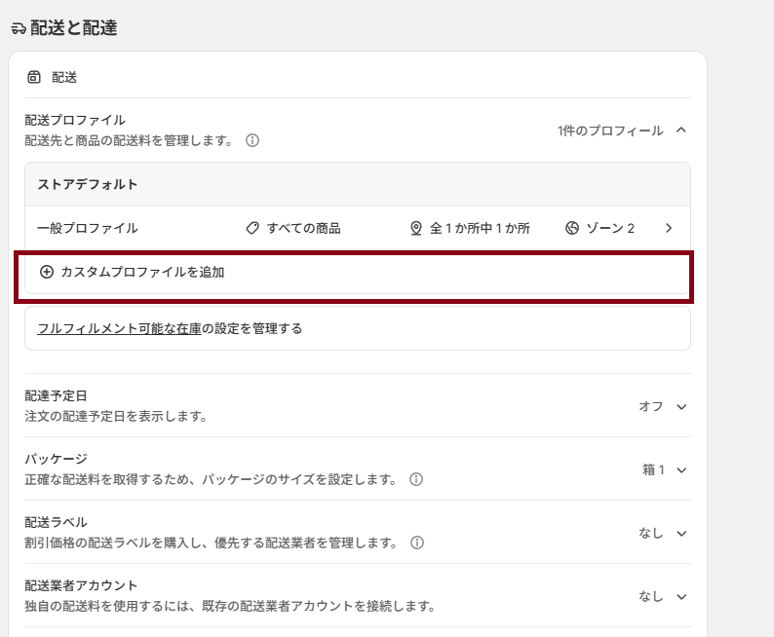Click the 全1か所中1か所 text
The image size is (774, 637).
tap(480, 228)
